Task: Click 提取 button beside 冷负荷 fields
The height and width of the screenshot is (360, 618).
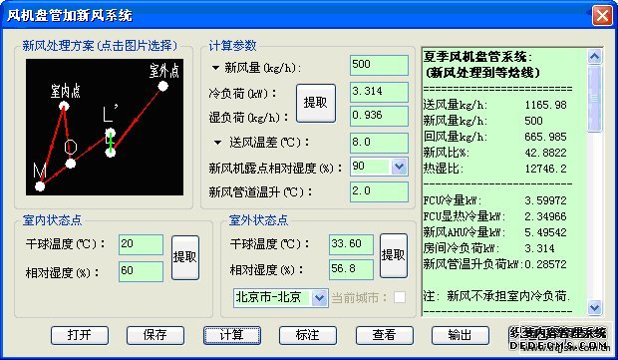Action: pos(316,103)
